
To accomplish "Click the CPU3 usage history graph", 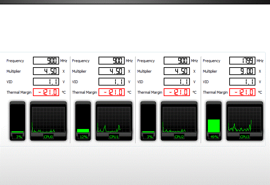I will coord(245,121).
